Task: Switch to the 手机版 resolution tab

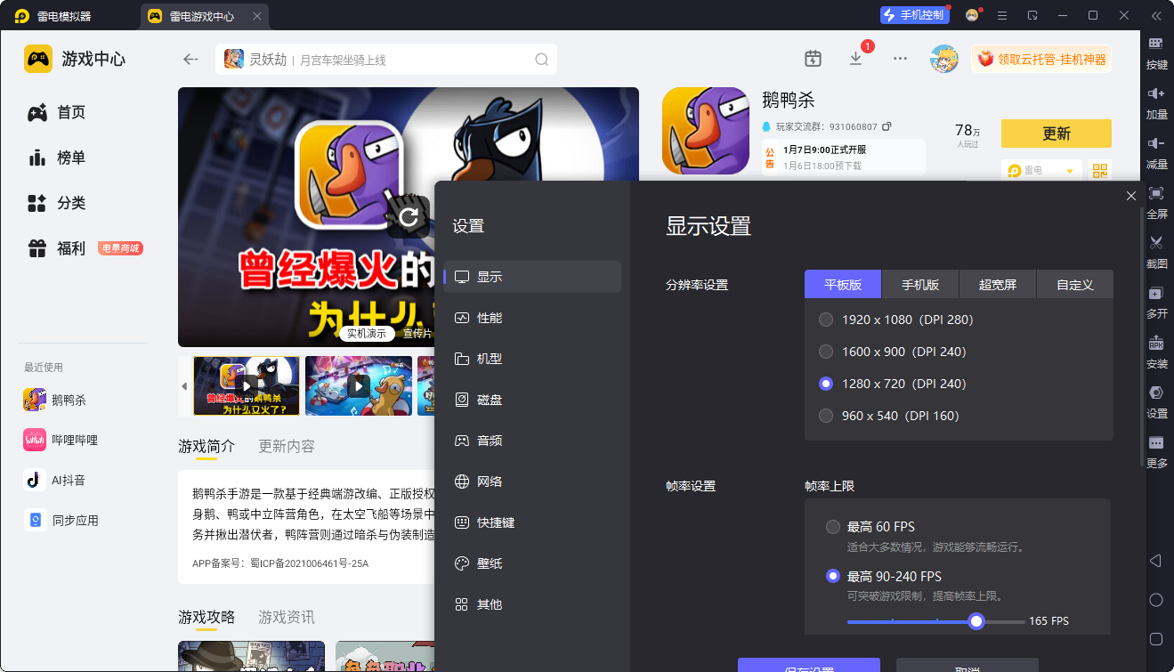Action: (x=920, y=285)
